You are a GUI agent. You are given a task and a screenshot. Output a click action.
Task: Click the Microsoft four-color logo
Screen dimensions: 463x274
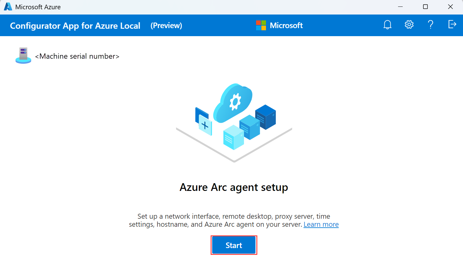point(261,25)
